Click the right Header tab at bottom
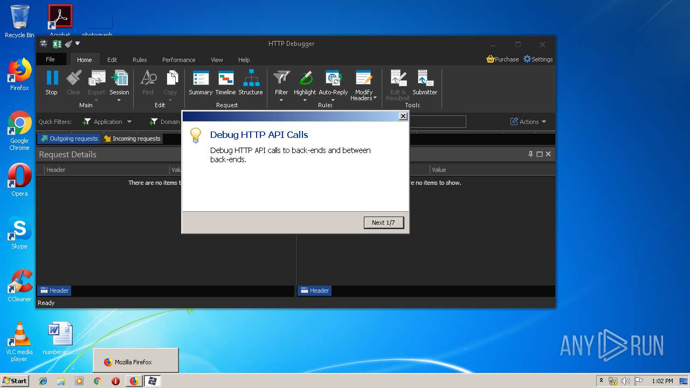Viewport: 690px width, 388px height. pos(314,290)
